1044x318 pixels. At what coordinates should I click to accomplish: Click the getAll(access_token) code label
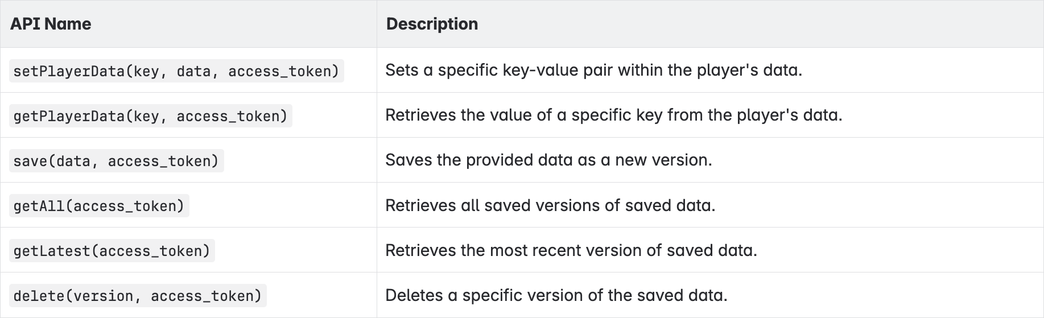[x=99, y=206]
